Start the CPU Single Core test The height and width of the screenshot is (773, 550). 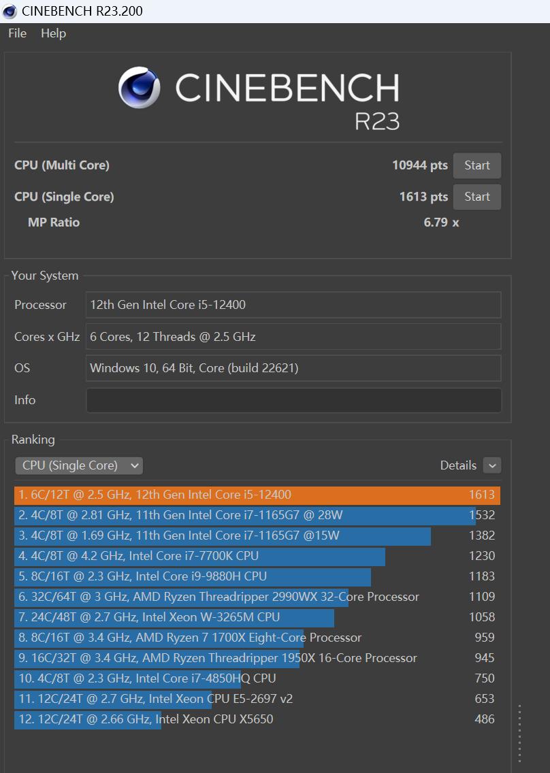pos(476,197)
